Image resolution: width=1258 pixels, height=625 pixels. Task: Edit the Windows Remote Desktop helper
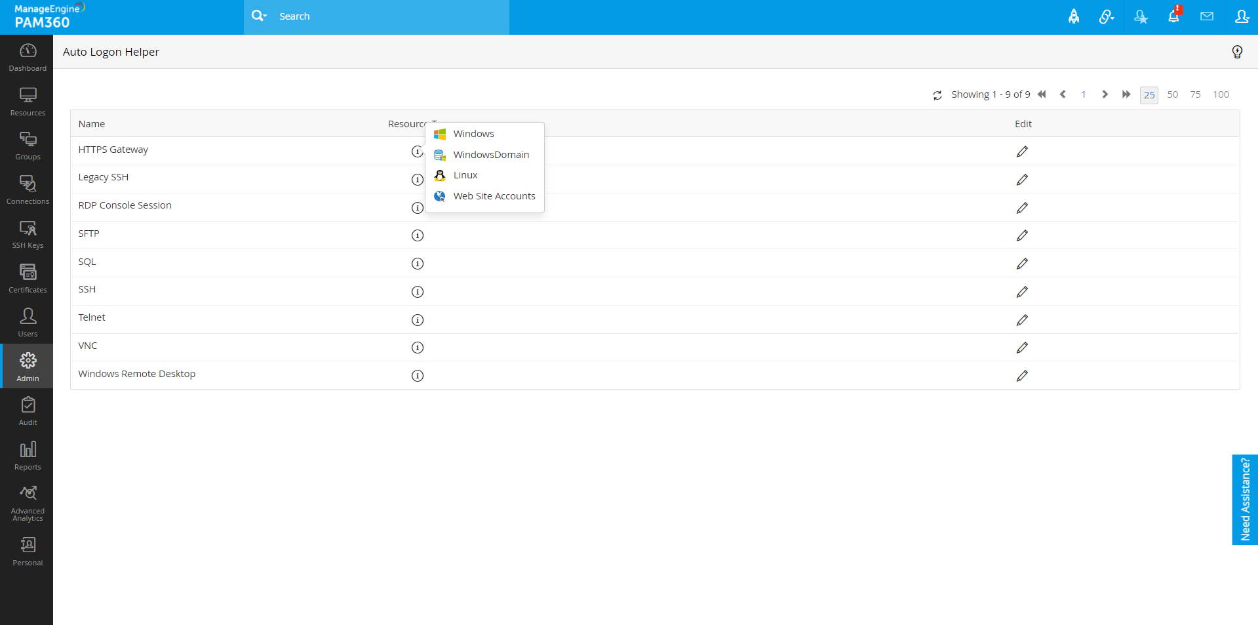tap(1022, 376)
